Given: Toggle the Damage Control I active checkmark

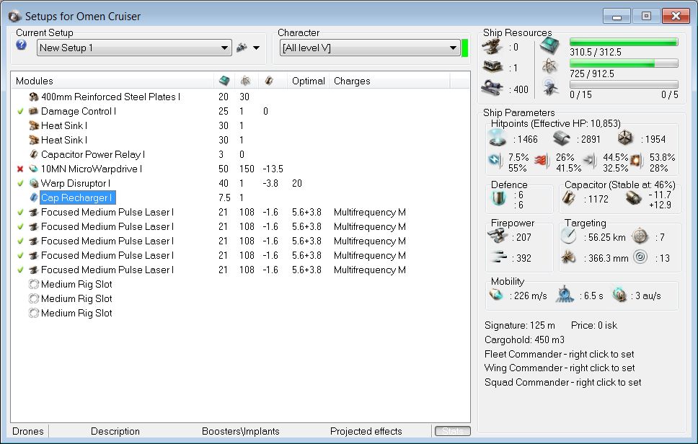Looking at the screenshot, I should [20, 112].
